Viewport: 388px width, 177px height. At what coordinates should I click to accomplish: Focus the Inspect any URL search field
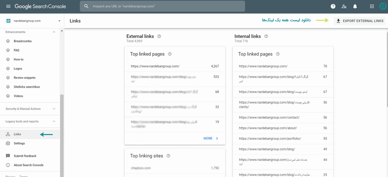(162, 6)
